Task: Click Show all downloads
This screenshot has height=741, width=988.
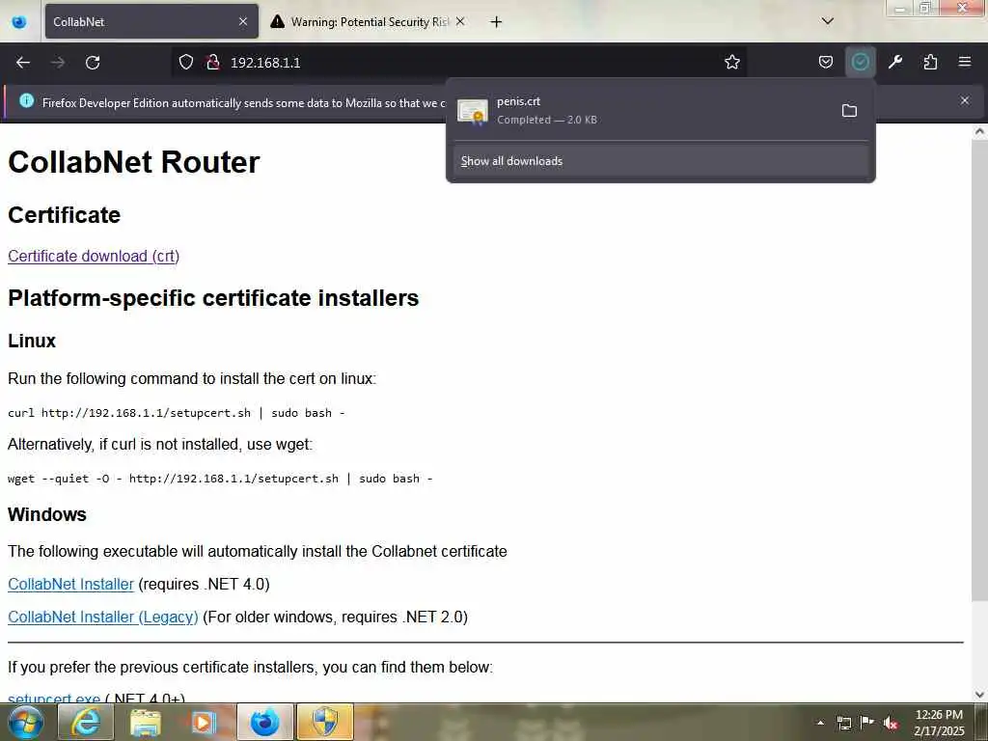Action: click(660, 161)
